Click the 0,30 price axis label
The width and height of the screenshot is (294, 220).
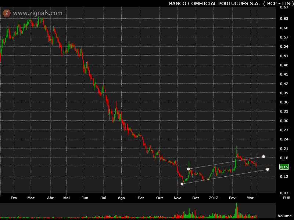(x=284, y=121)
